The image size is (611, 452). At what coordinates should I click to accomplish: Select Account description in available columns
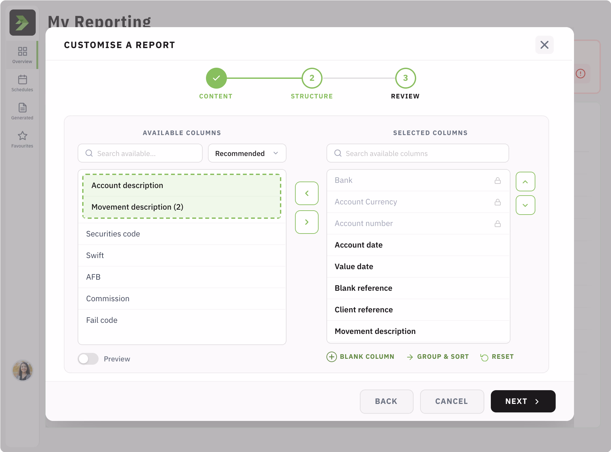(x=182, y=185)
